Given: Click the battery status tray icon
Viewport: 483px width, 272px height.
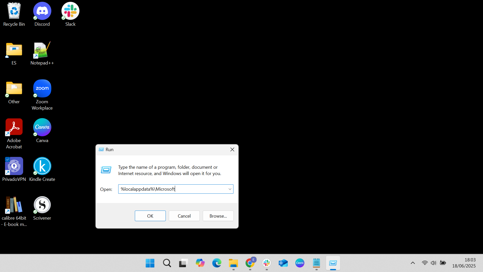Looking at the screenshot, I should click(x=443, y=263).
